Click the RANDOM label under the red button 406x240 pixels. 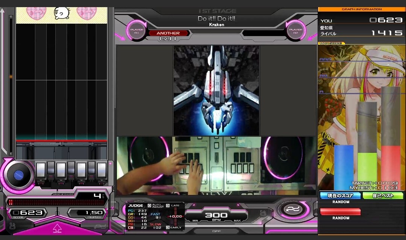pyautogui.click(x=341, y=218)
